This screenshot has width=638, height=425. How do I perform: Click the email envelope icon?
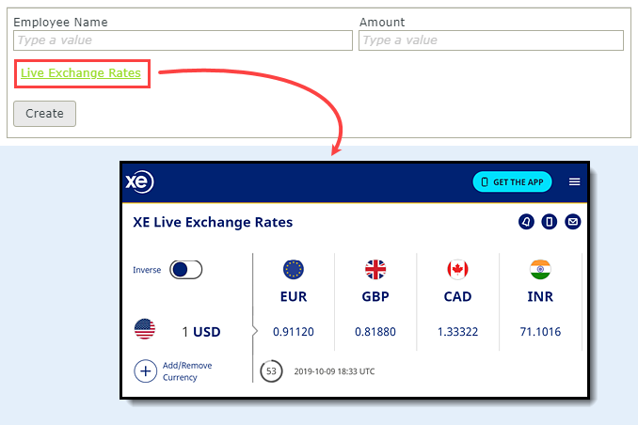[x=572, y=223]
